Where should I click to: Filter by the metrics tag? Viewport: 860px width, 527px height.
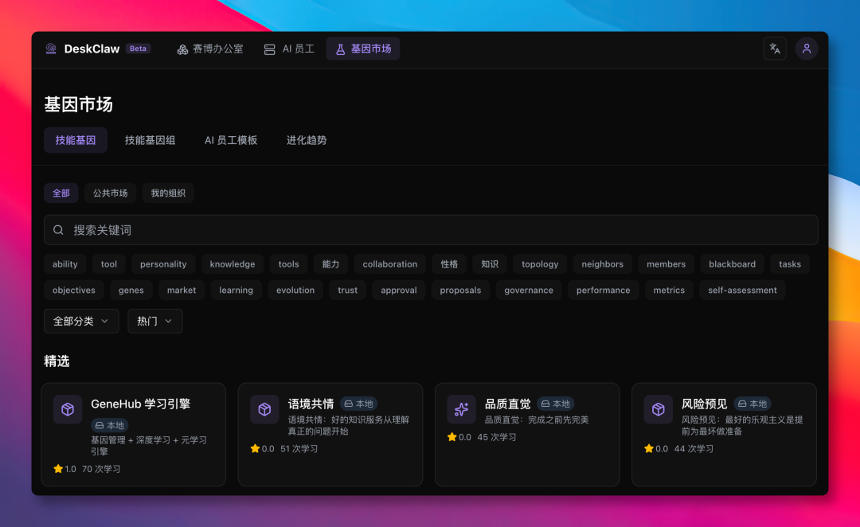pos(669,290)
